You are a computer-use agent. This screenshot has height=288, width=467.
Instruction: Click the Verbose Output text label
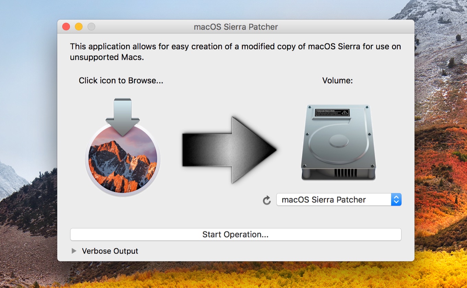pos(110,251)
